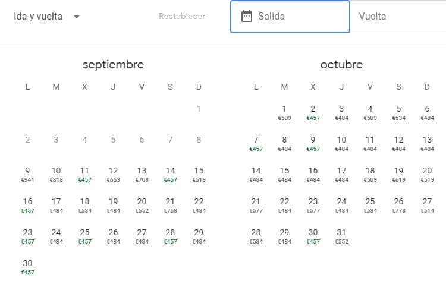The height and width of the screenshot is (281, 446).
Task: Pick September 14 as departure date
Action: (170, 174)
